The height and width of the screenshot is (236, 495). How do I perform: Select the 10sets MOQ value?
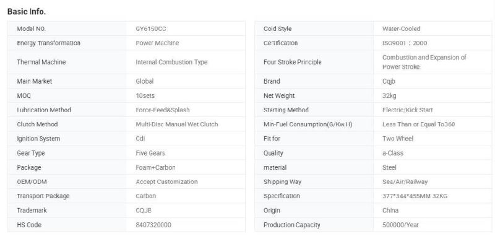coord(145,96)
